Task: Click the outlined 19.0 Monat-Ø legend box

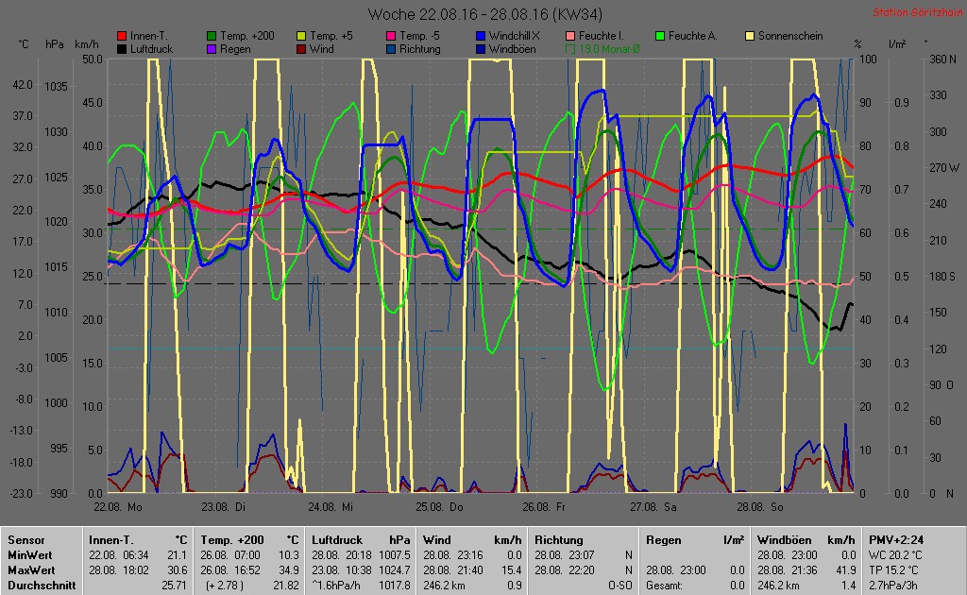Action: 570,49
